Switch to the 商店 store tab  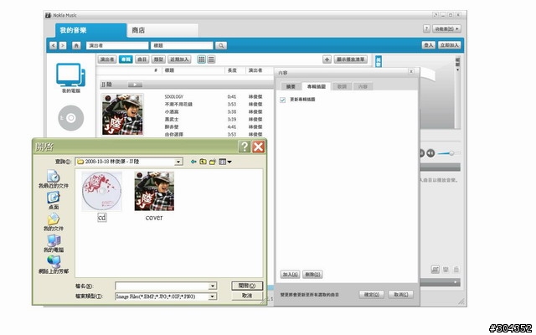[162, 30]
